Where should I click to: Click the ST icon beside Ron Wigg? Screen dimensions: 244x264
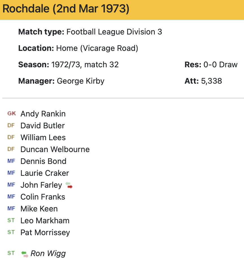pyautogui.click(x=11, y=253)
